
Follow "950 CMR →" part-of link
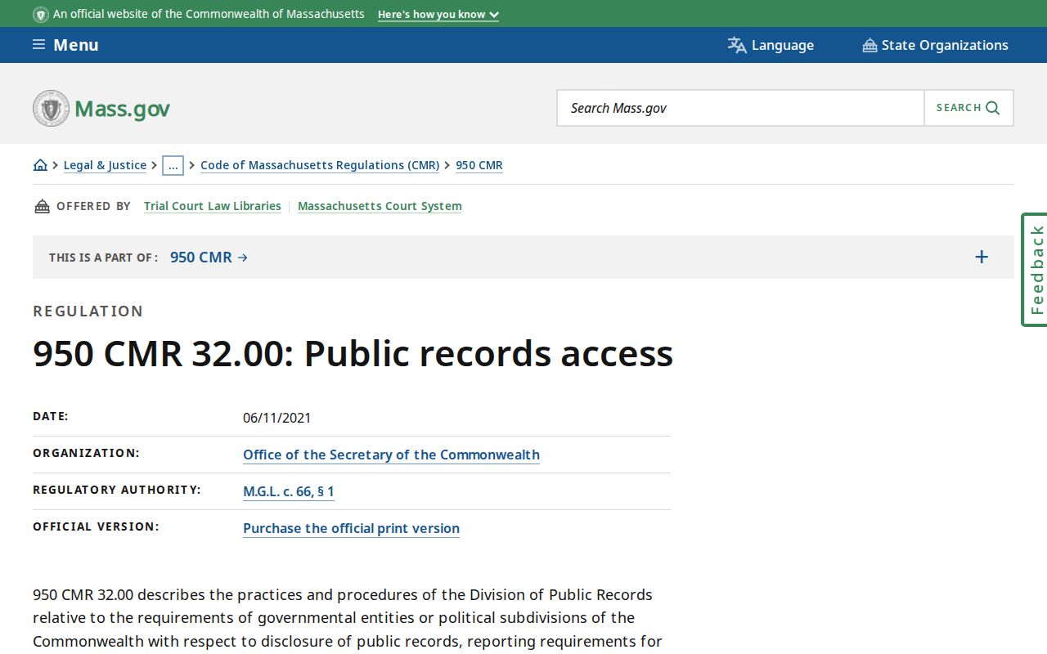[209, 258]
